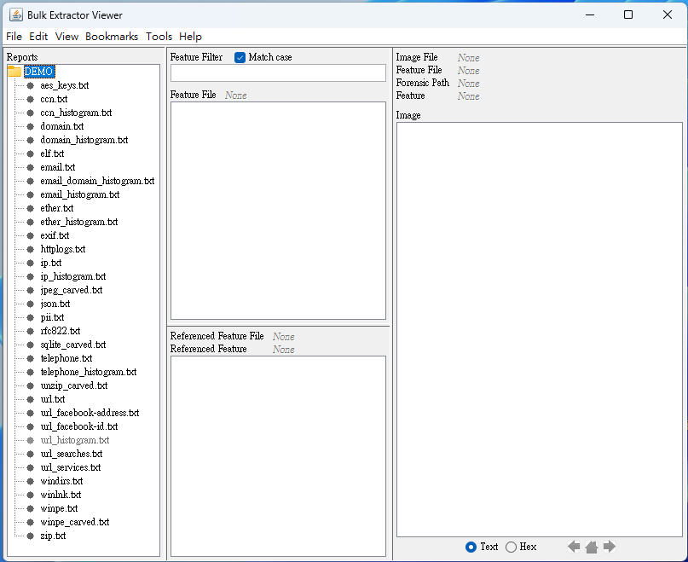Click the bullet icon beside zip.txt
Viewport: 688px width, 562px height.
click(31, 536)
